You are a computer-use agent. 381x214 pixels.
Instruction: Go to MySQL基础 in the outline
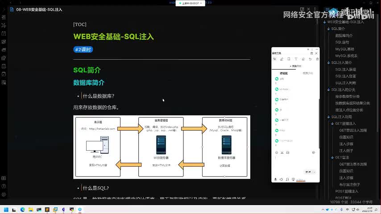(x=344, y=49)
